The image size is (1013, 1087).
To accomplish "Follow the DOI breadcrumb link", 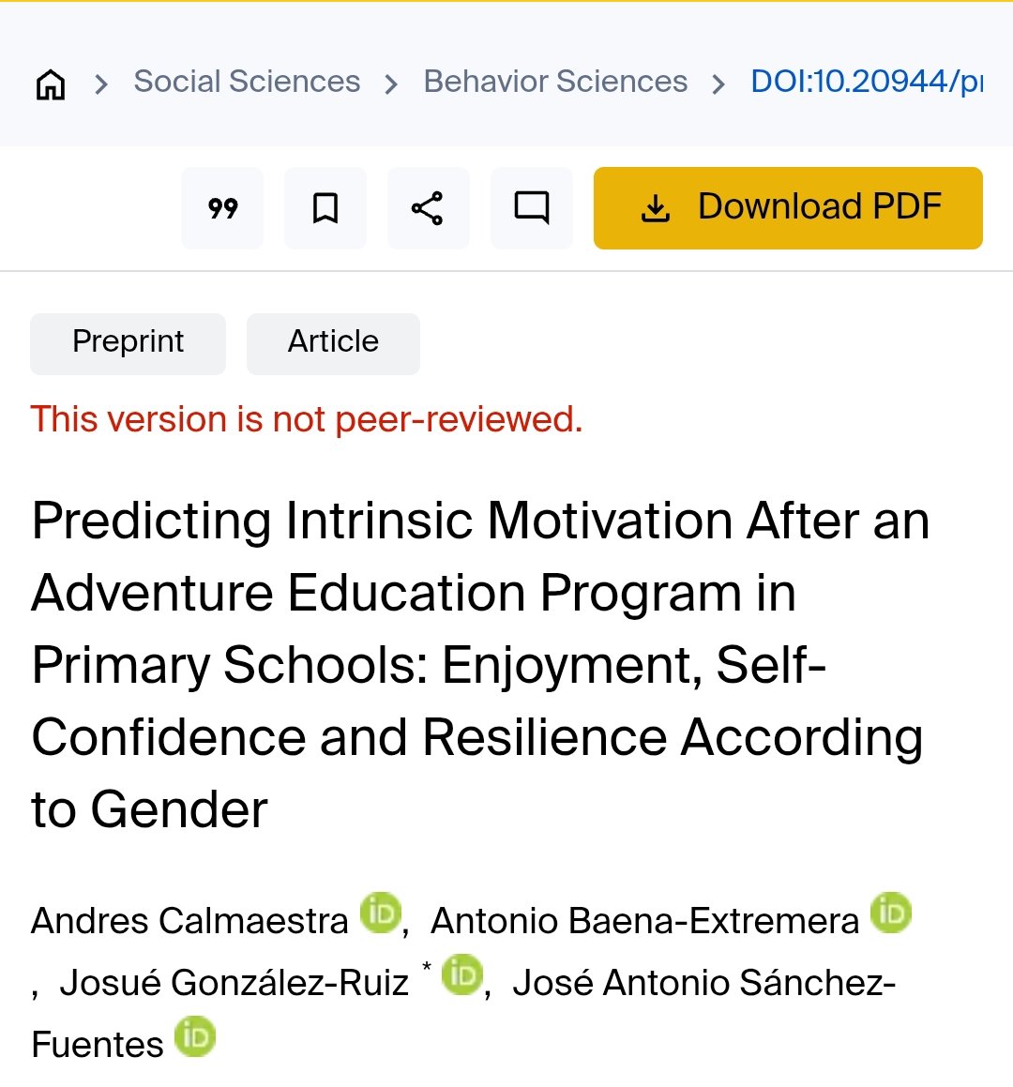I will tap(867, 82).
